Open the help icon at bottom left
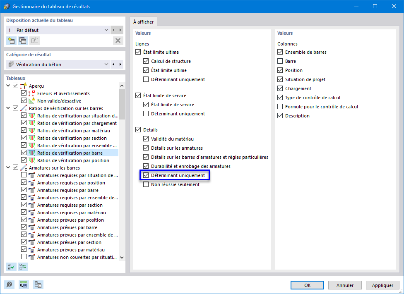Viewport: 404px width, 294px height. [x=9, y=285]
